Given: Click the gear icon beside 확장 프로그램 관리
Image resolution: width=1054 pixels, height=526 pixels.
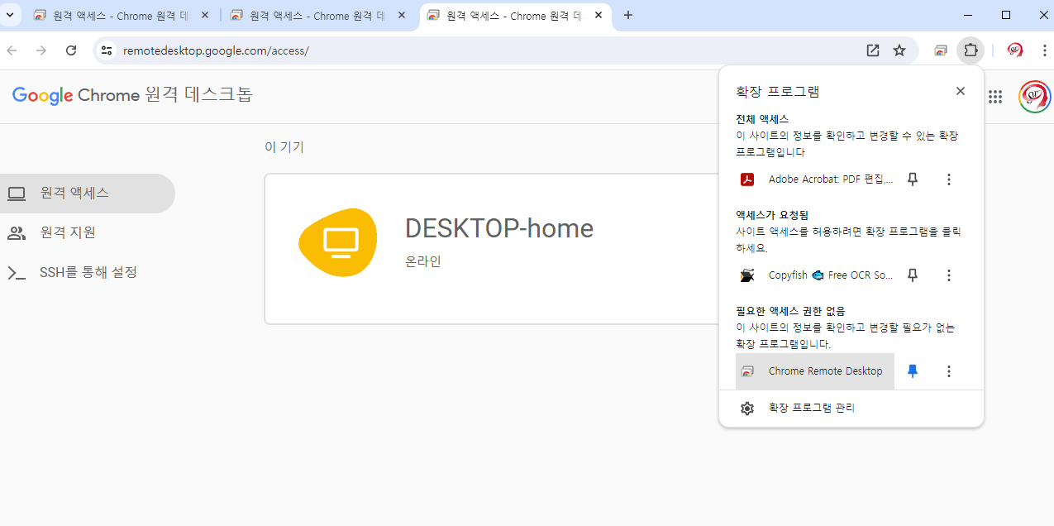Looking at the screenshot, I should click(747, 409).
